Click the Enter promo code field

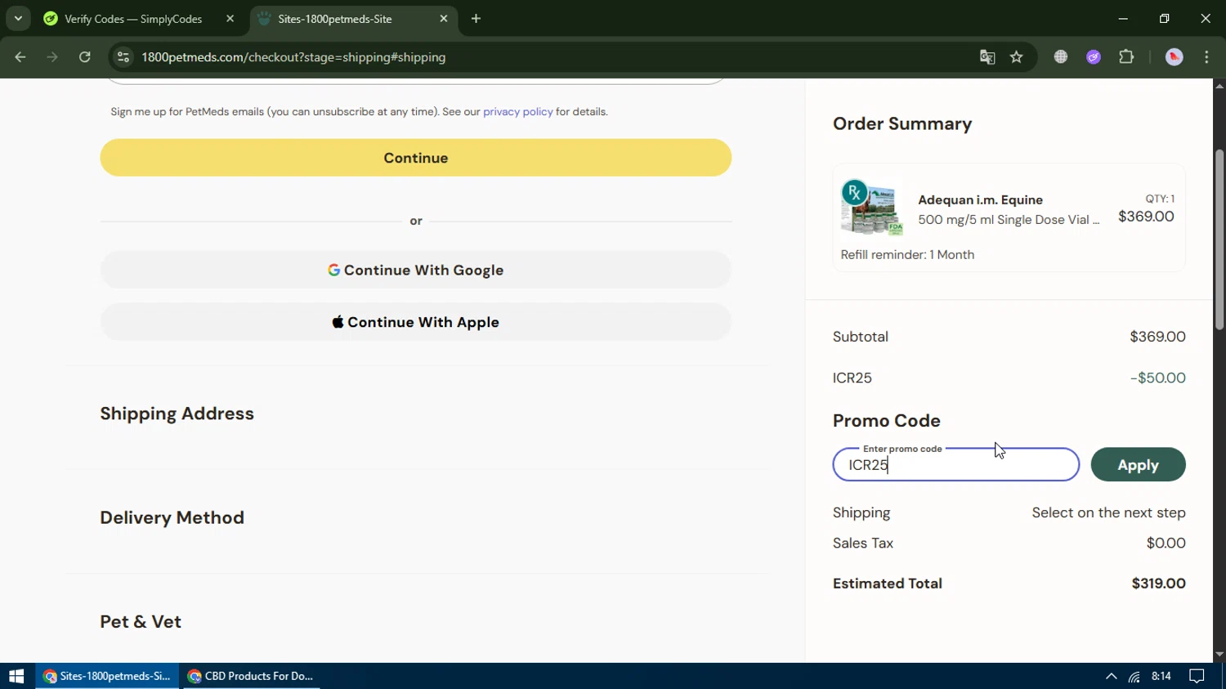(x=955, y=465)
